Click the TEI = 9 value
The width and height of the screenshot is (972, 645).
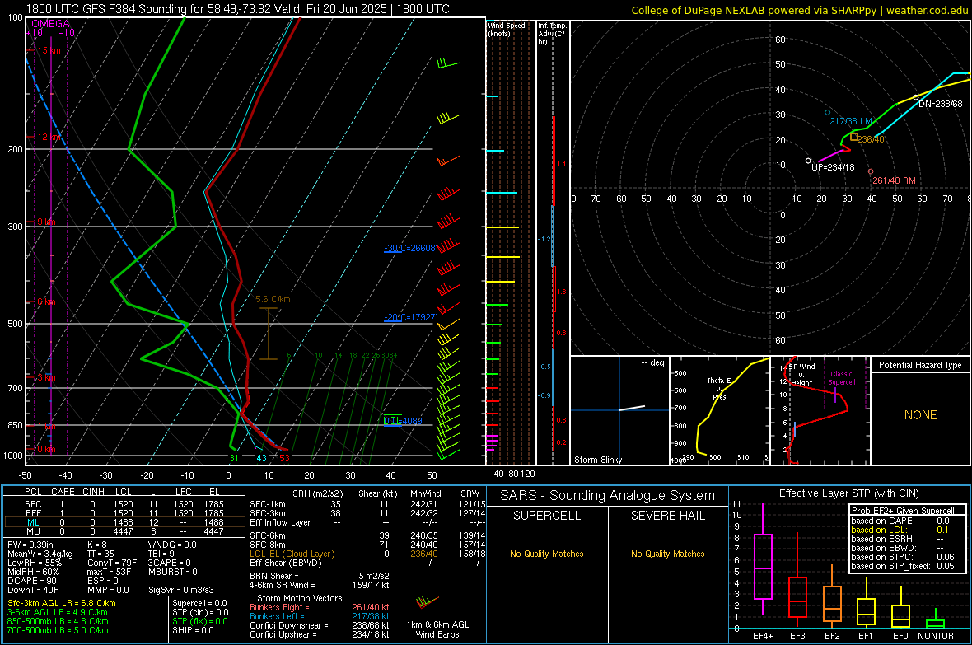[x=161, y=554]
